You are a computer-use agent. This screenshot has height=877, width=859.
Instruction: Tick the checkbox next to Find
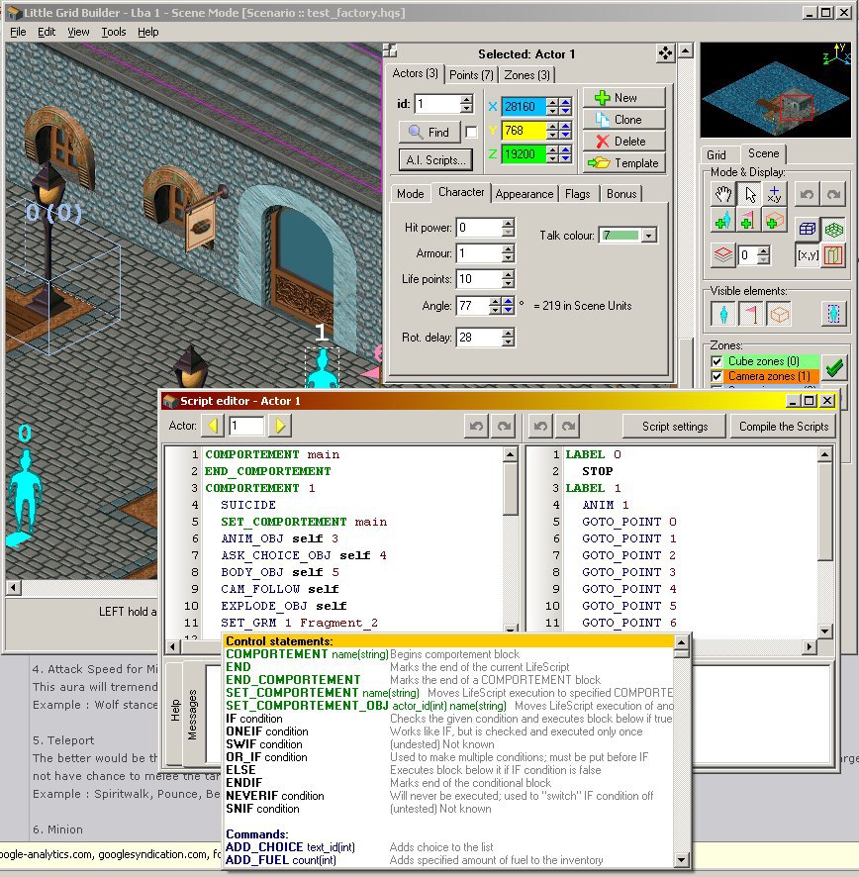[471, 132]
